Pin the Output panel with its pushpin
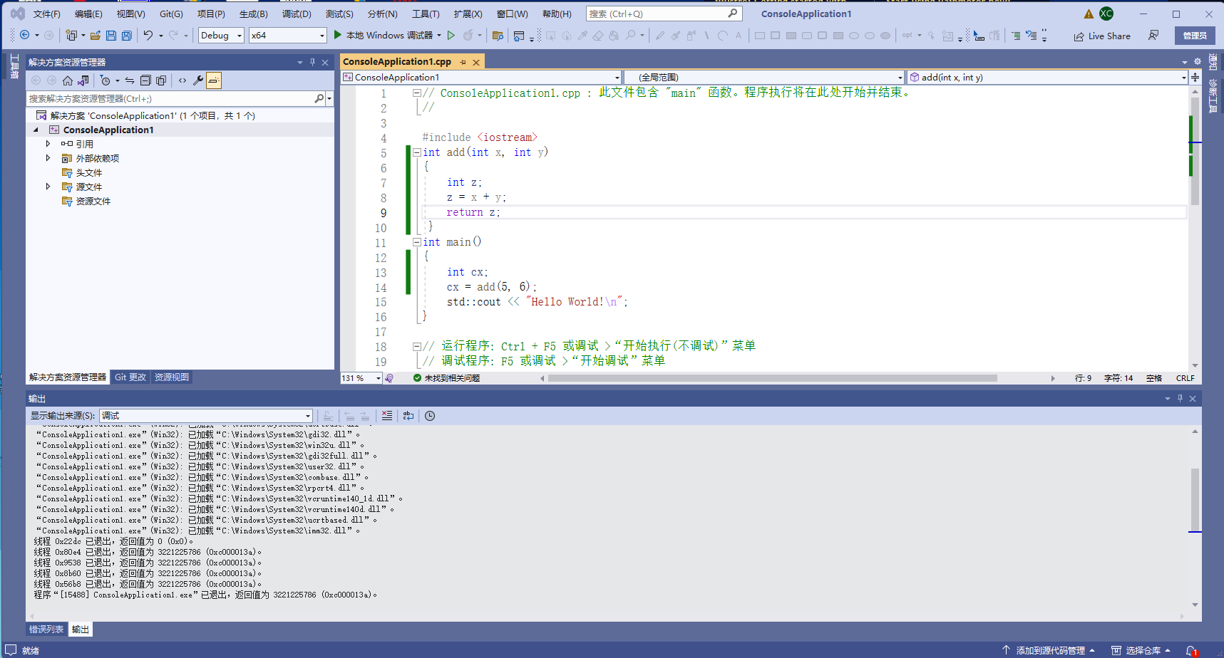The image size is (1224, 658). (x=1180, y=399)
